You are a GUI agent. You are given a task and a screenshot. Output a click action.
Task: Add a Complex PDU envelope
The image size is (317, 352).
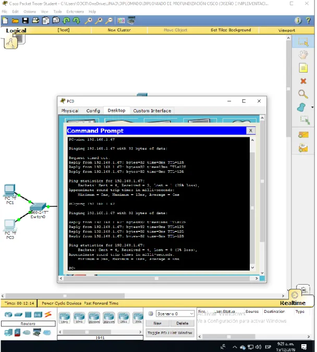coord(303,148)
